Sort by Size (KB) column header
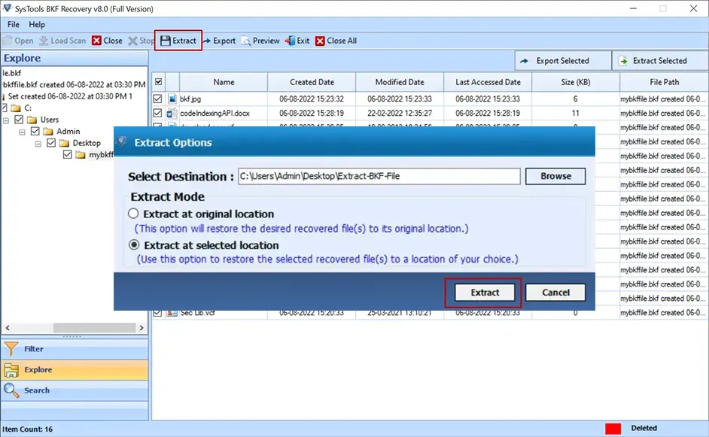709x437 pixels. click(576, 82)
